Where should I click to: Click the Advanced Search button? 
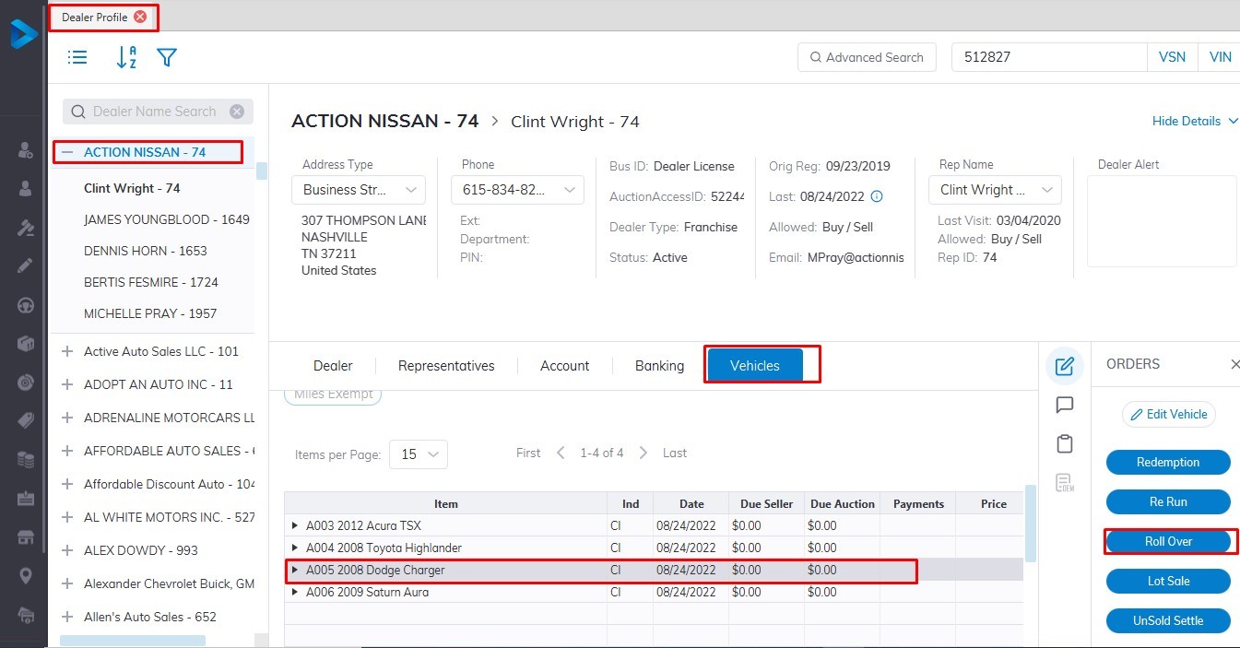[866, 57]
